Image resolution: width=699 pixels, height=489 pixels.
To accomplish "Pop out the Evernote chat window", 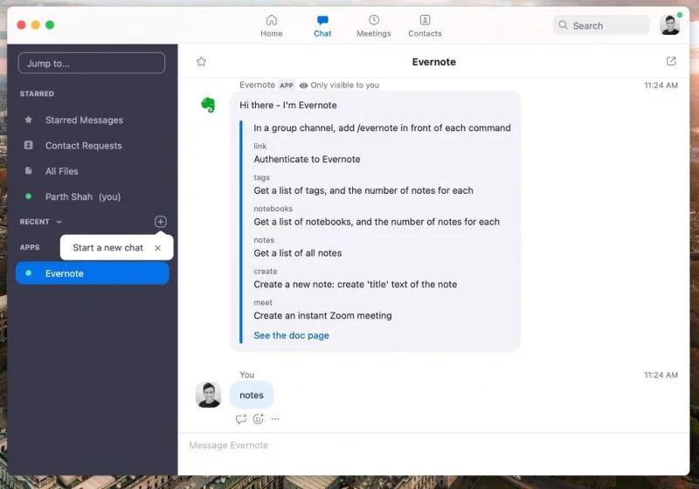I will [671, 61].
